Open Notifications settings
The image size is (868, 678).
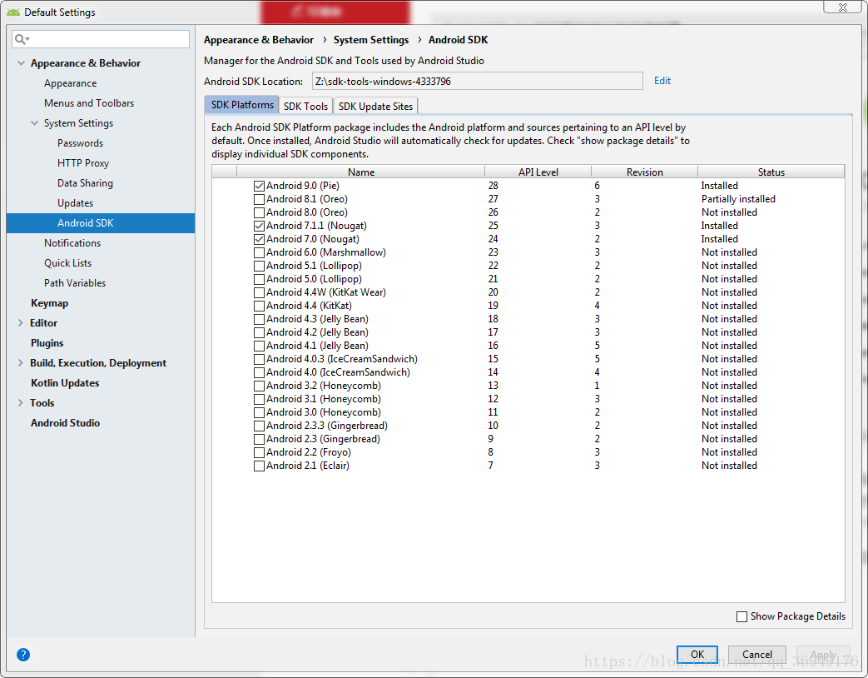coord(72,242)
